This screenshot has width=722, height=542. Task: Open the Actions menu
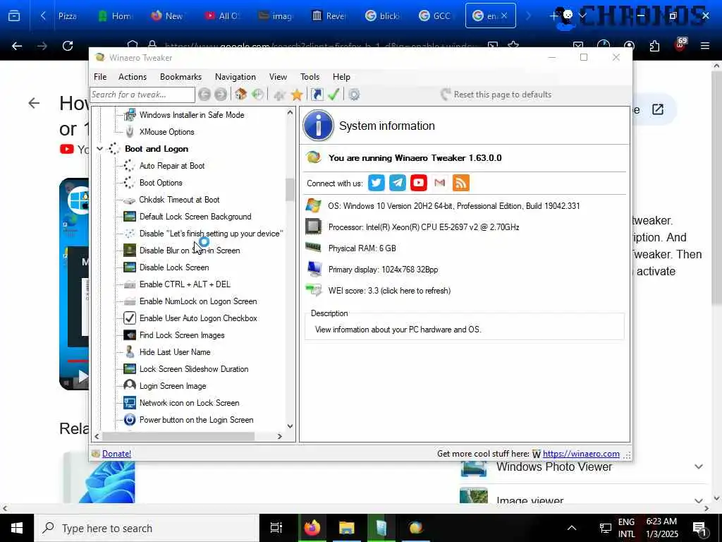pos(133,77)
